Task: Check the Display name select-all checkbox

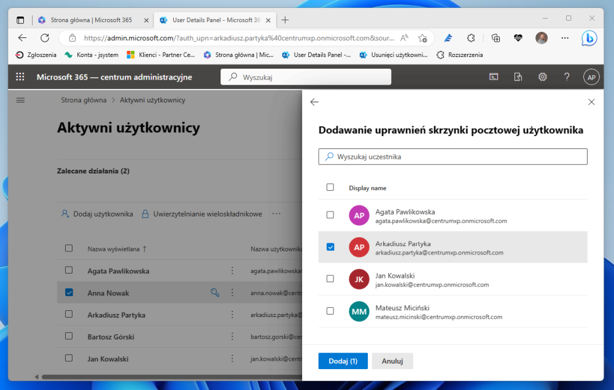Action: 330,188
